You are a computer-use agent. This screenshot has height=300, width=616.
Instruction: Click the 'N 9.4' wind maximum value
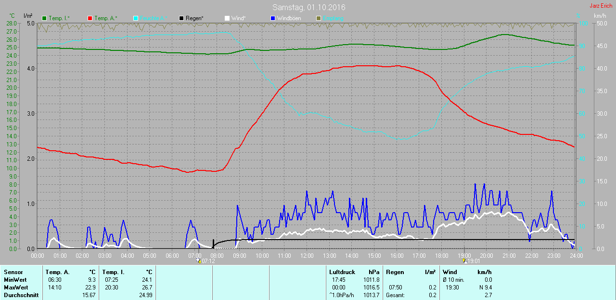[x=485, y=288]
